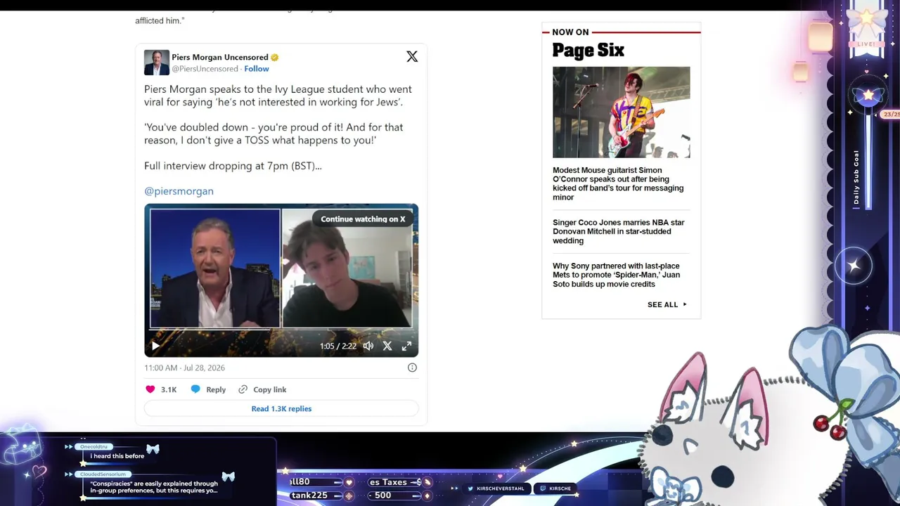The image size is (900, 506).
Task: Open Sony Mets Spider-Man article
Action: tap(616, 275)
